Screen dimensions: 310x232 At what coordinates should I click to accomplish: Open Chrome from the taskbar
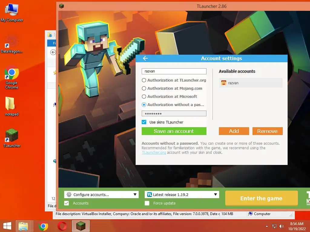[x=43, y=226]
